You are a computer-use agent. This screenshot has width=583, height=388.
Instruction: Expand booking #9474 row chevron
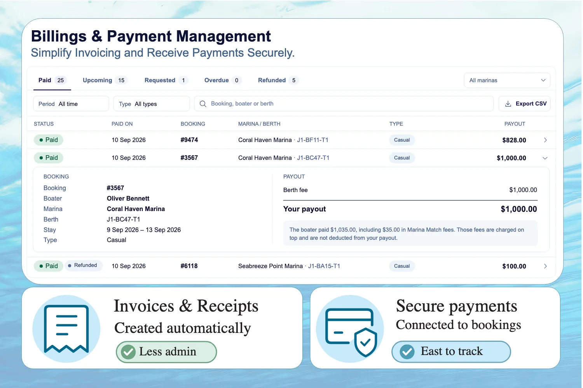coord(545,140)
